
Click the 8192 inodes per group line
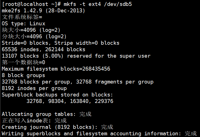34,88
